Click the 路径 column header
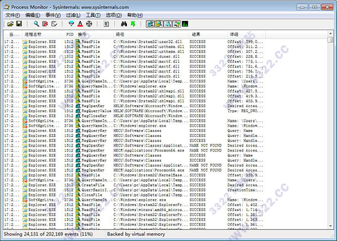 [x=151, y=34]
